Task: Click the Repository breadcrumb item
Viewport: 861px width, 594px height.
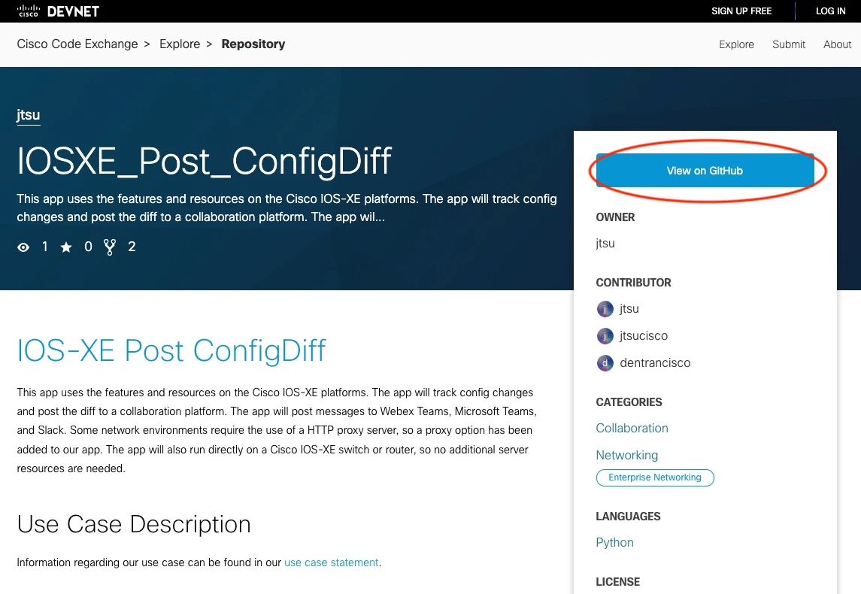Action: coord(253,44)
